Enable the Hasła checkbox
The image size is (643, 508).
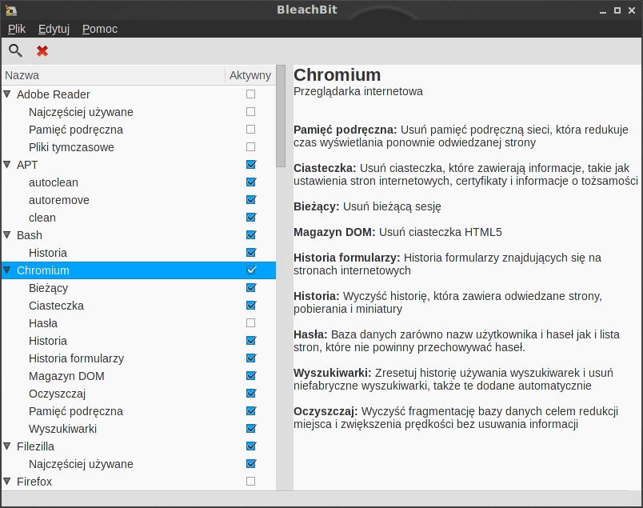[250, 323]
